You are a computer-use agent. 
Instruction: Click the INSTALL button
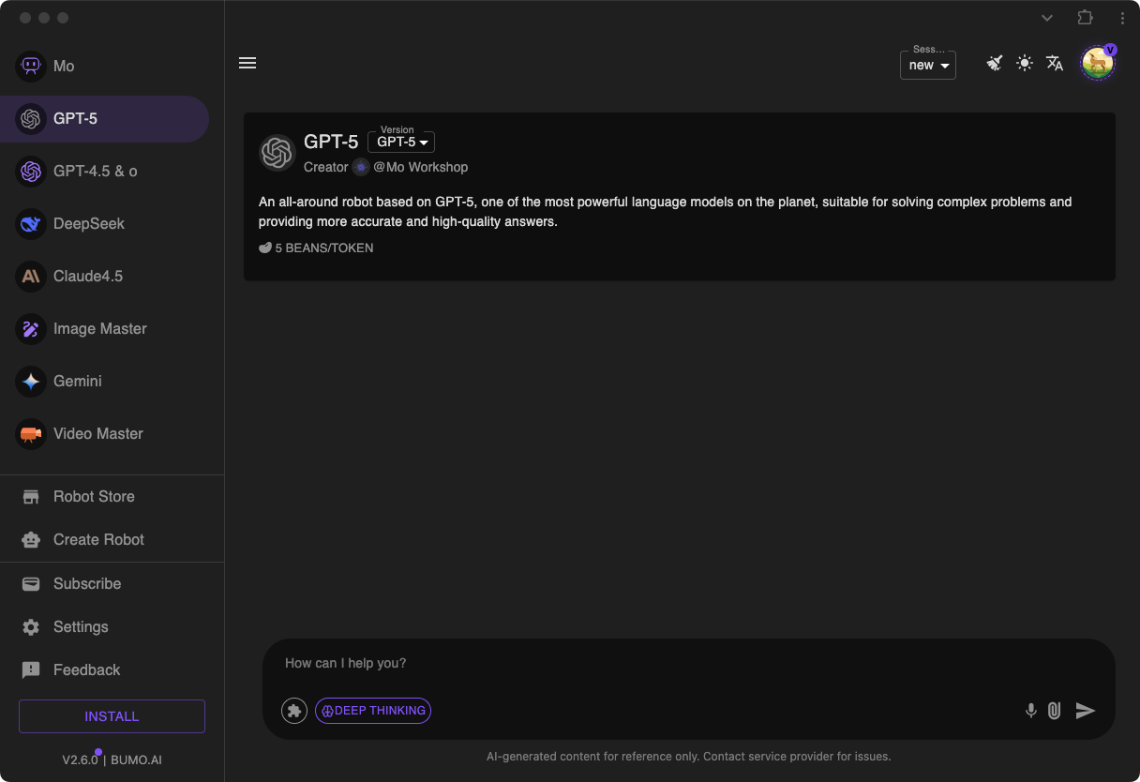pos(111,715)
